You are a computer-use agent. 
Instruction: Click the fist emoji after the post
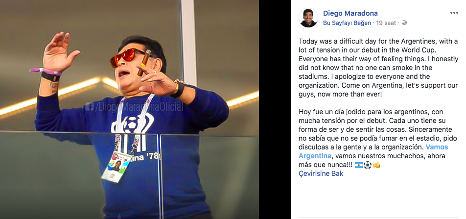tap(376, 165)
